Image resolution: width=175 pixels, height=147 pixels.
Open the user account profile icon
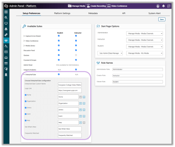click(x=158, y=6)
